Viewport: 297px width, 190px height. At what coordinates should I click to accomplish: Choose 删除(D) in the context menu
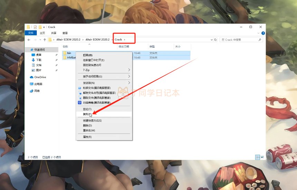(x=104, y=126)
